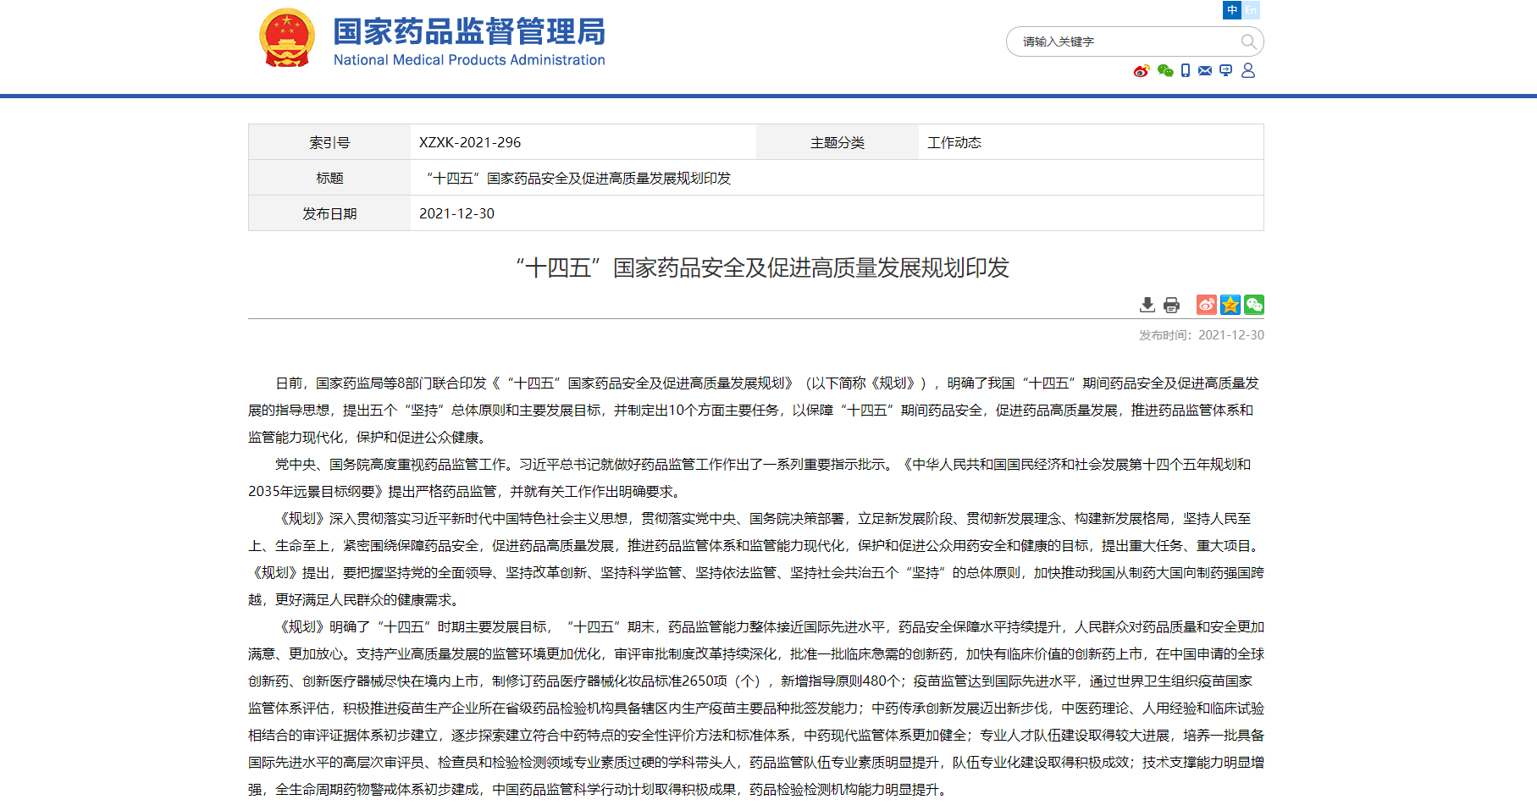Click the 工作动态 topic category value
Viewport: 1537px width, 805px height.
[x=954, y=142]
